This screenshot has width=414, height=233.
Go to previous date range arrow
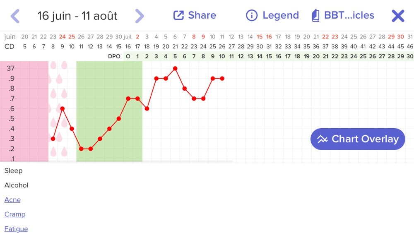(15, 16)
